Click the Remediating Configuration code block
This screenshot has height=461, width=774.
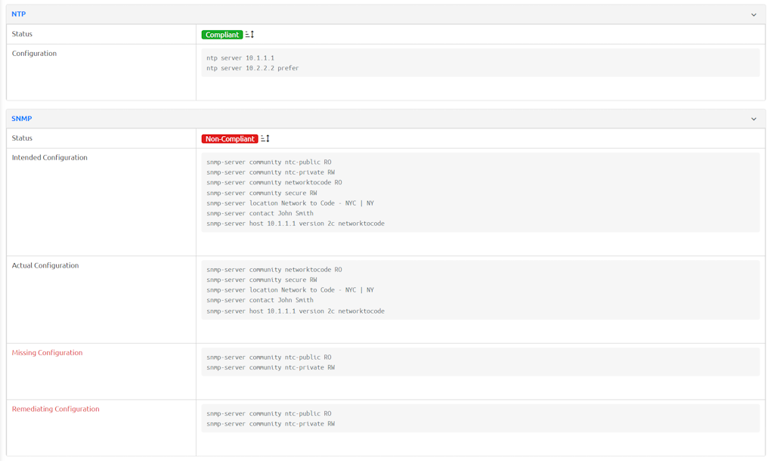click(480, 419)
